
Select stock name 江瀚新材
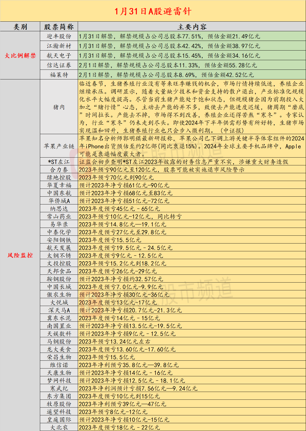59,46
